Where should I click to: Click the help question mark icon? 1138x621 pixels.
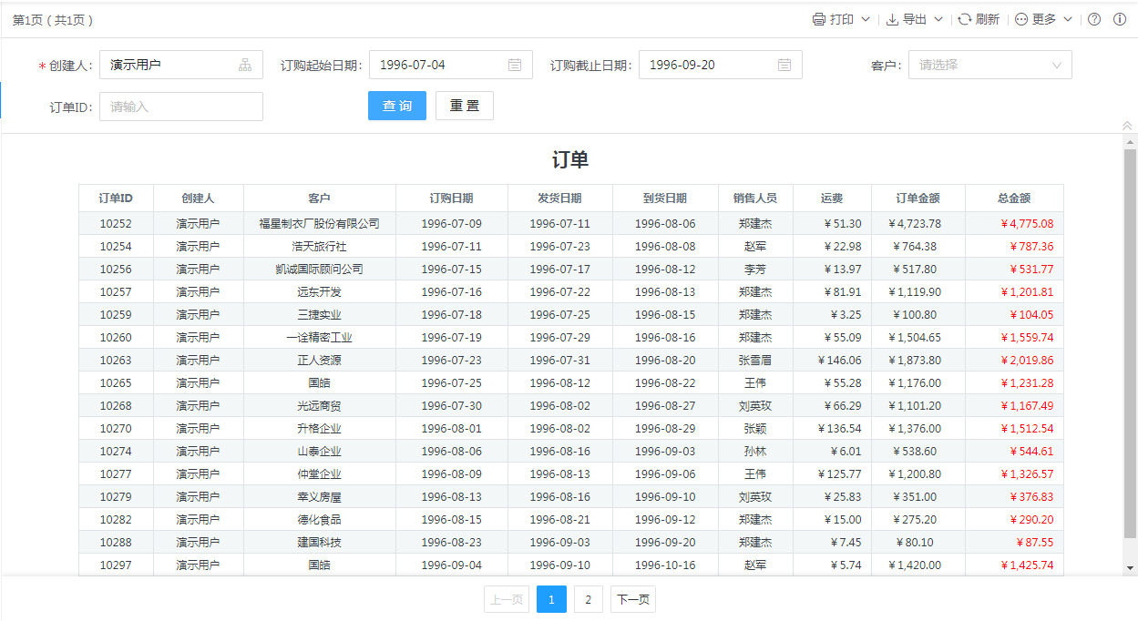(1094, 19)
